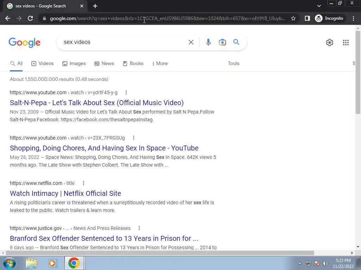This screenshot has height=270, width=361.
Task: Open the Chrome side panel icon
Action: tap(307, 18)
